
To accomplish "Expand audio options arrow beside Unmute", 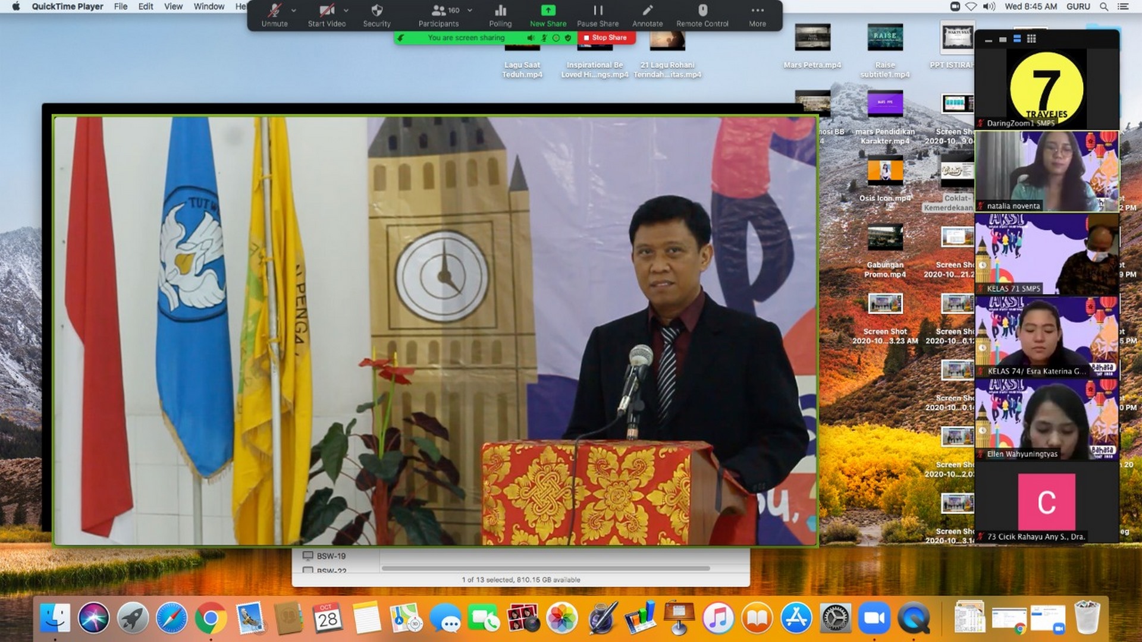I will coord(294,10).
